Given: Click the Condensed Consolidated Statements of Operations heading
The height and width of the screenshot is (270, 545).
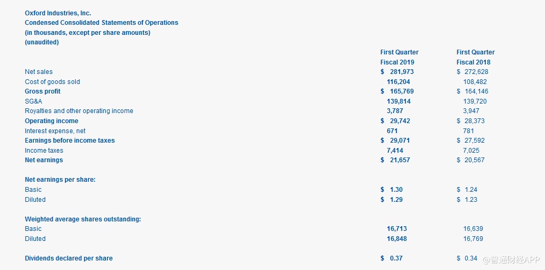Looking at the screenshot, I should [102, 23].
